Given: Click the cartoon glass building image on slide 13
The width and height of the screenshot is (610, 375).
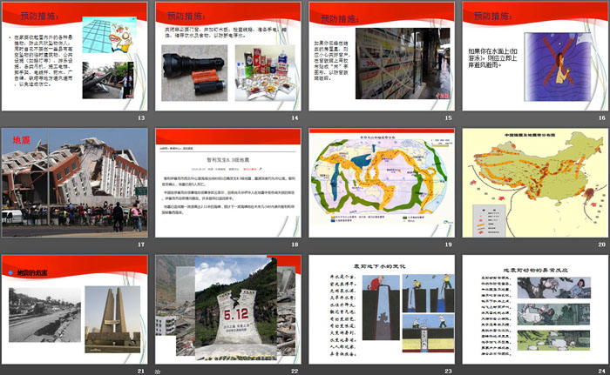Looking at the screenshot, I should tap(109, 35).
